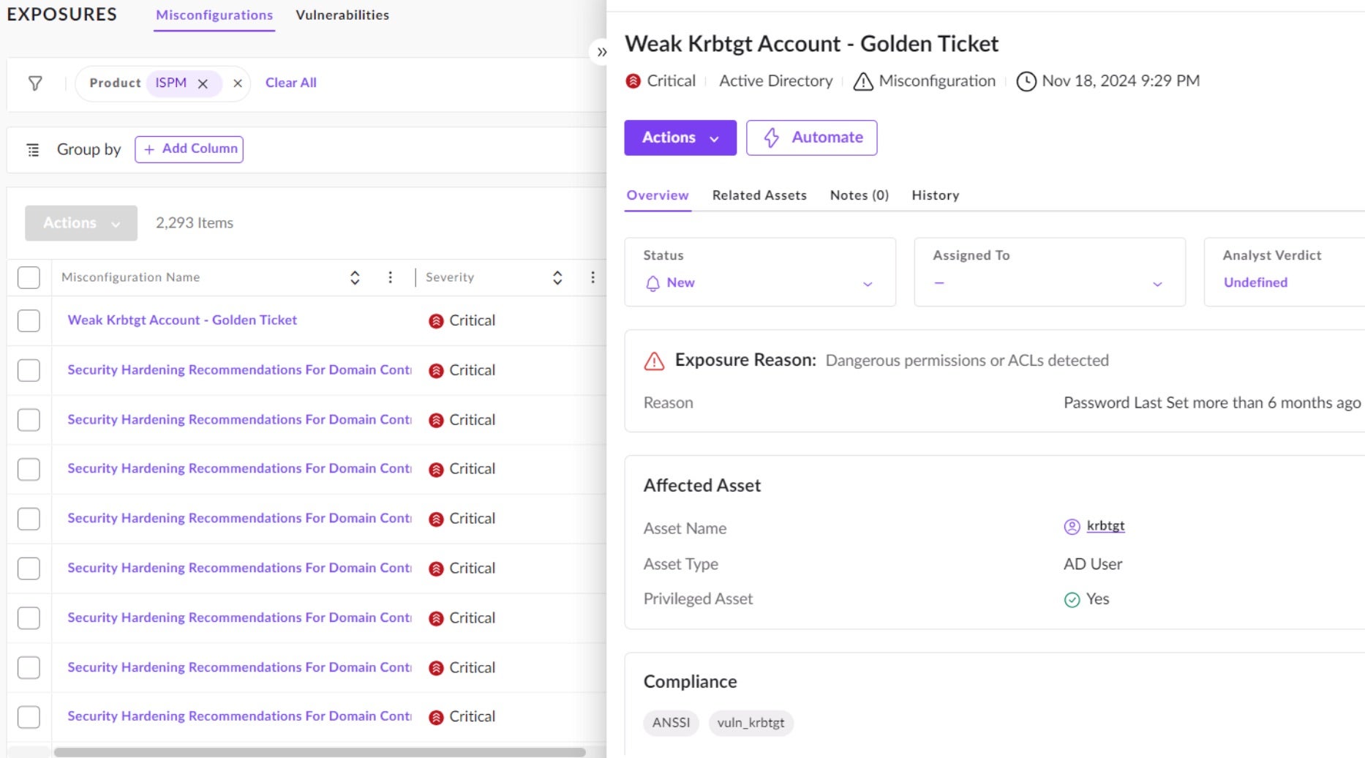This screenshot has height=758, width=1365.
Task: Click the Group by list icon
Action: point(33,150)
